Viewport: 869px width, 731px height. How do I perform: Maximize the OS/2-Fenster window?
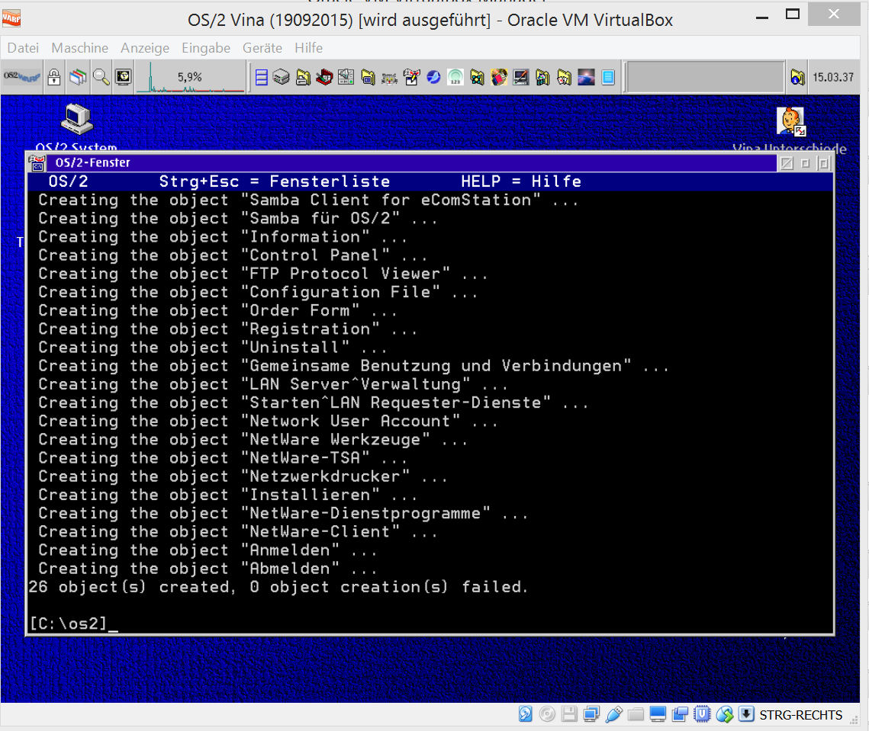coord(823,163)
